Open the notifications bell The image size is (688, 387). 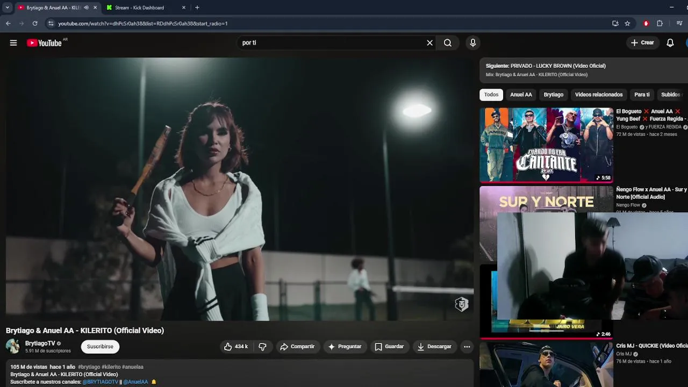670,43
